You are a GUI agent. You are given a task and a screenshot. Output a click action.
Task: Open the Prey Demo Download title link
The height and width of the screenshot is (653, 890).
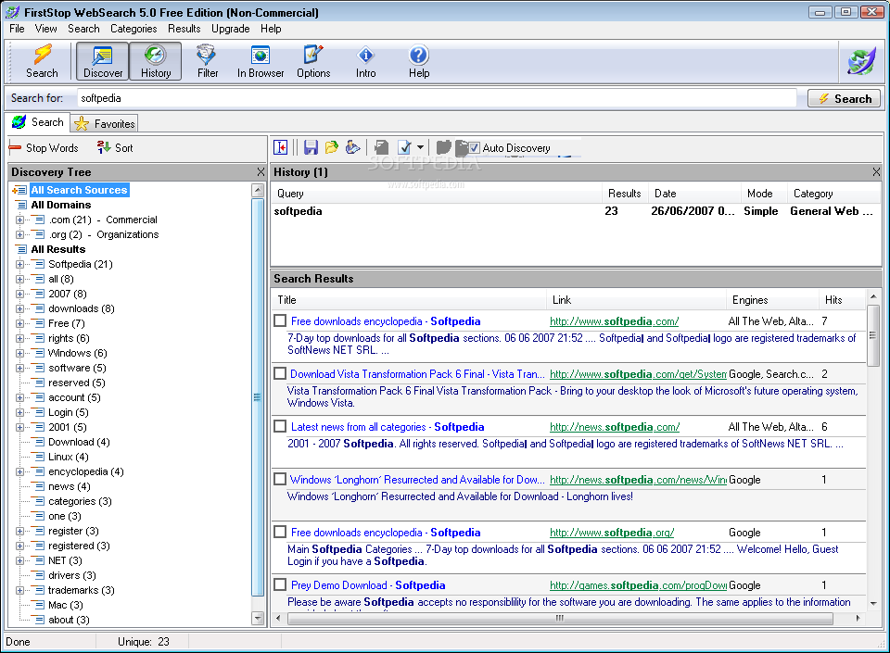point(368,585)
